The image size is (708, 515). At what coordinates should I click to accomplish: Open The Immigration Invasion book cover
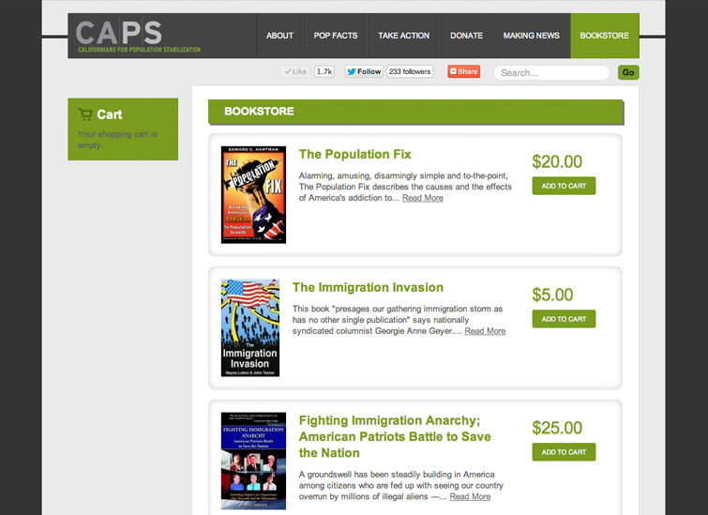(x=250, y=327)
